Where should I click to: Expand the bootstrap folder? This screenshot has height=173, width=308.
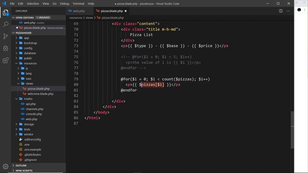(x=38, y=43)
